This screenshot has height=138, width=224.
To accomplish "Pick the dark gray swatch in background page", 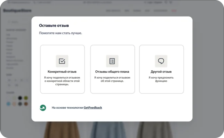I will coord(20,104).
